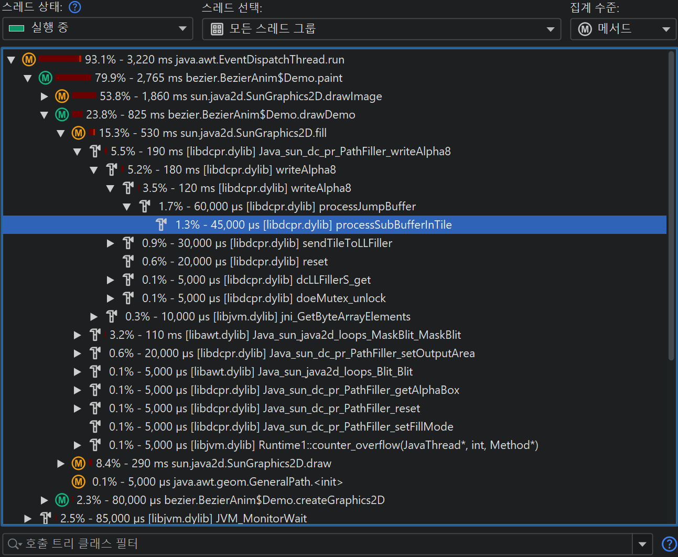This screenshot has height=557, width=678.
Task: Click method icon of GeneralPath.<init>
Action: 78,482
